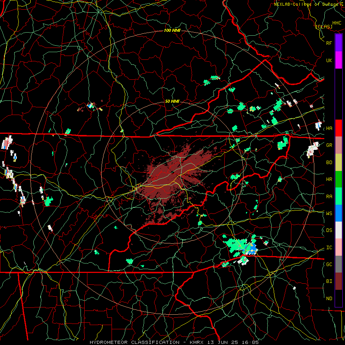Click the "NEXLAB-College of DuPage" credit text
The height and width of the screenshot is (345, 345).
click(x=306, y=4)
